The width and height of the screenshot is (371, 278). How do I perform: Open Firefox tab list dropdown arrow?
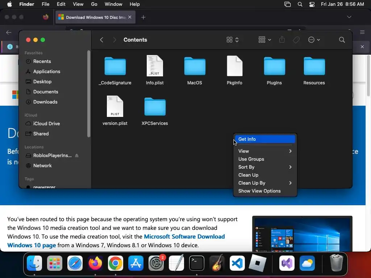(x=349, y=17)
